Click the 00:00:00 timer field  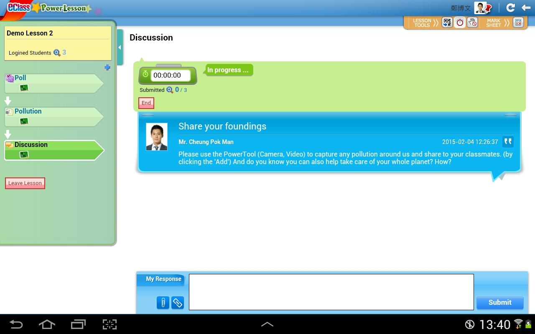coord(171,76)
